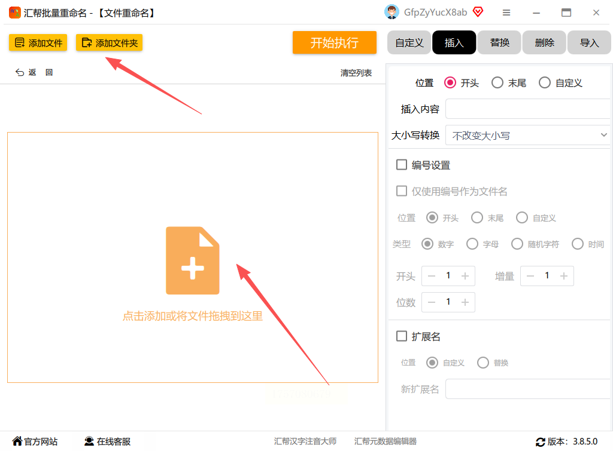The image size is (613, 451).
Task: Enable the 扩展名 checkbox
Action: point(402,336)
